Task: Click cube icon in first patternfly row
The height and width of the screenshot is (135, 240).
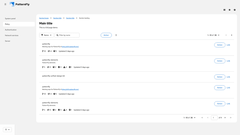Action: click(54, 51)
